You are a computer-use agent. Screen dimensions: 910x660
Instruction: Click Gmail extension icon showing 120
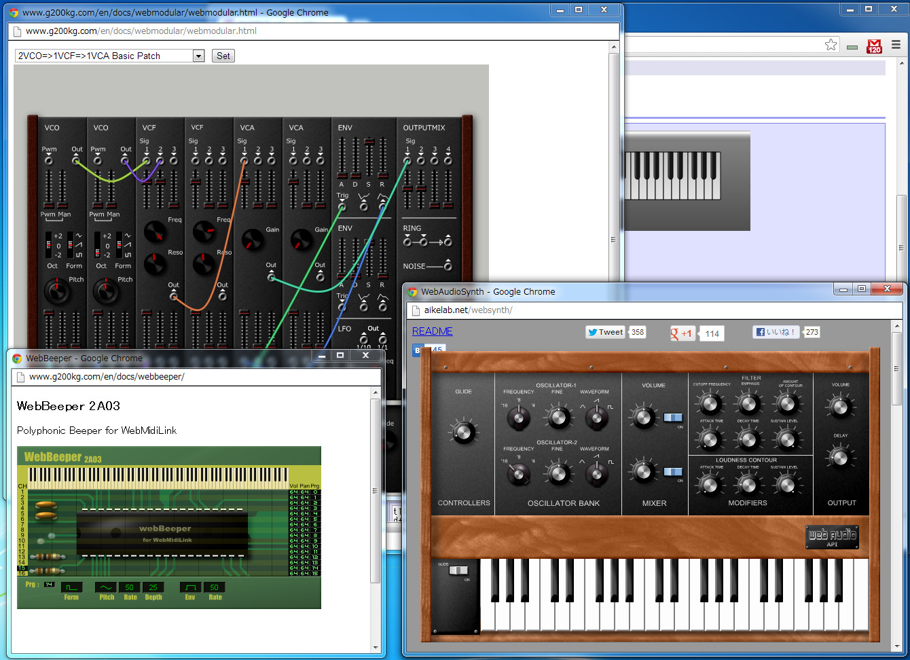875,46
